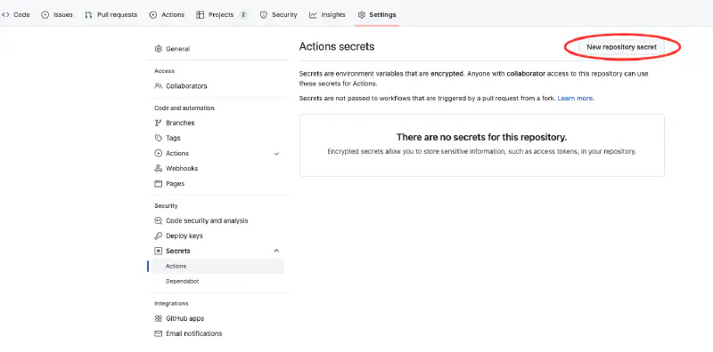The image size is (713, 352).
Task: Open the Issues tab
Action: coord(57,14)
